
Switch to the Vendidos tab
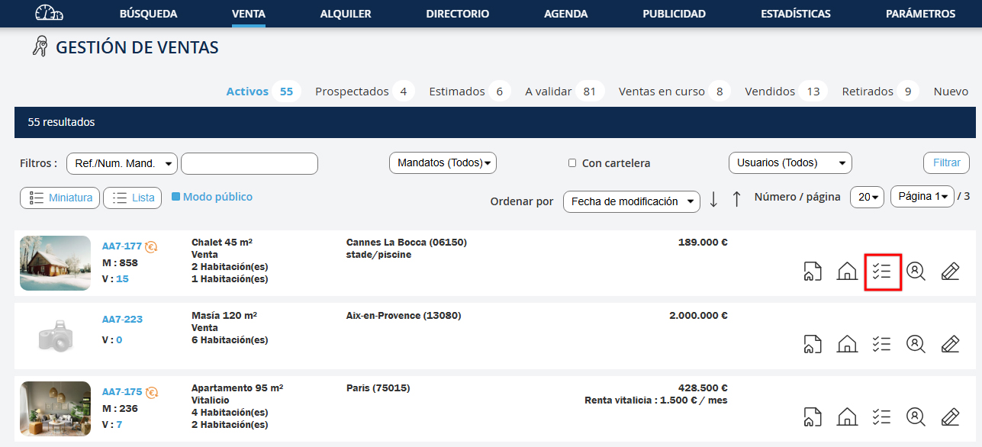point(770,92)
